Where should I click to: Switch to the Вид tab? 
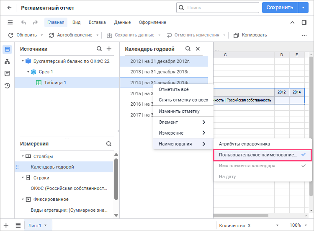click(76, 22)
